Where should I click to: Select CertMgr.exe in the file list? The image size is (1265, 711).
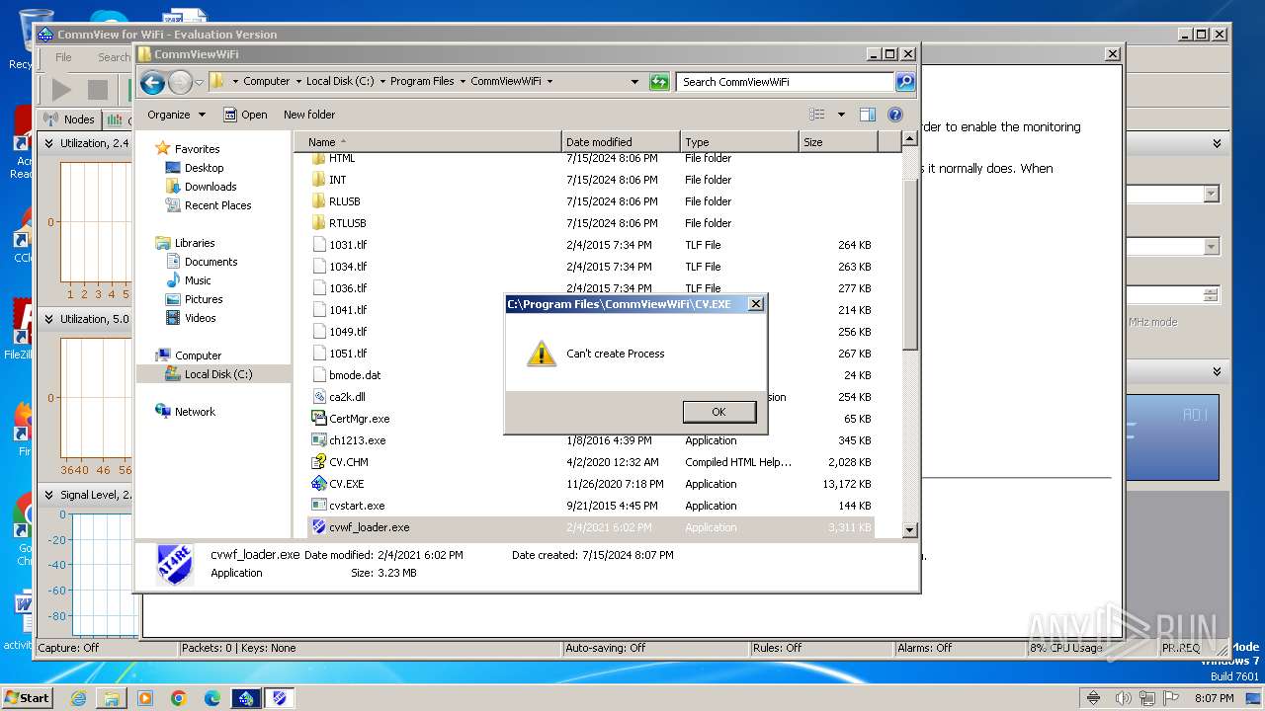[359, 419]
